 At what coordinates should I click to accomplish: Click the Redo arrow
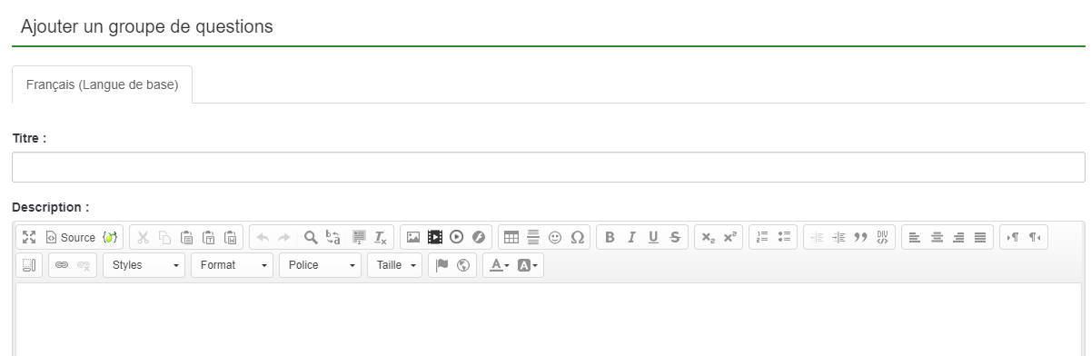point(284,238)
